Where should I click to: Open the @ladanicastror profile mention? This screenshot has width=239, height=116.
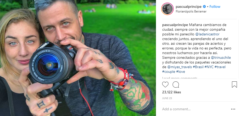[x=207, y=34]
